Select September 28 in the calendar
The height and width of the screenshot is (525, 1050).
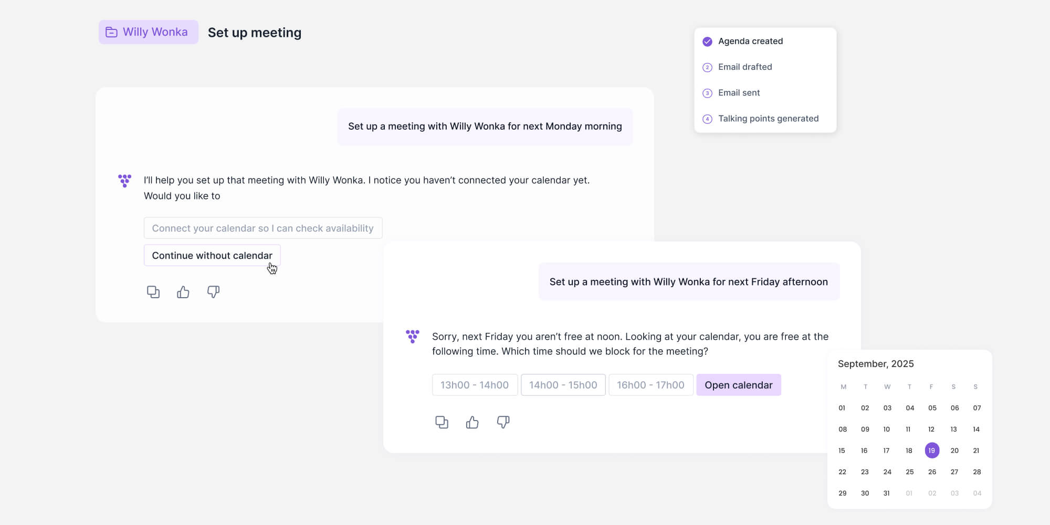(x=977, y=472)
